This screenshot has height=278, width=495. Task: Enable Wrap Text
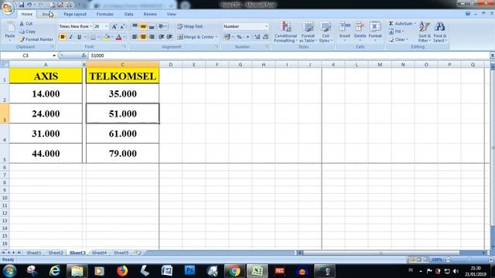[189, 26]
